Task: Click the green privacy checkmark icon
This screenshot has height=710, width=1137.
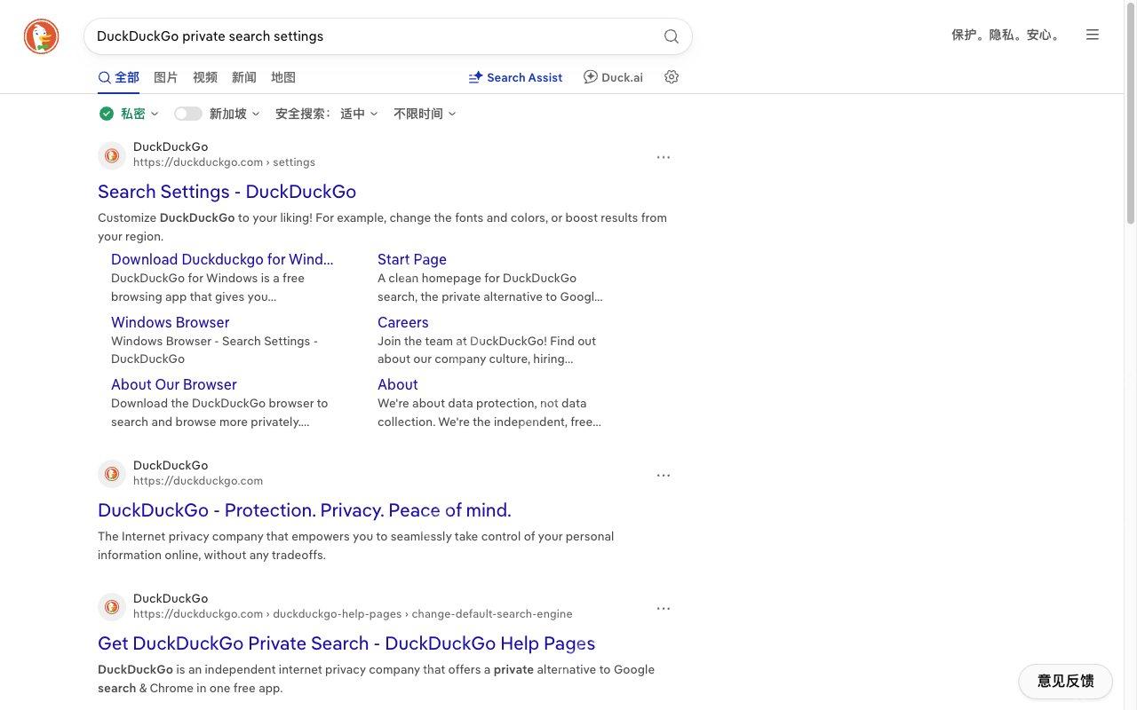Action: [x=107, y=114]
